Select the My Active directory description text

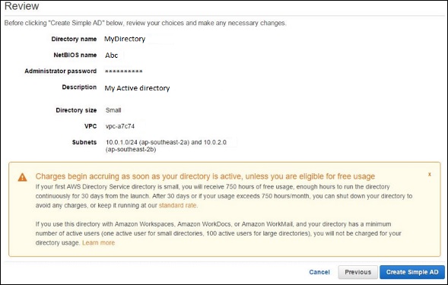[137, 88]
